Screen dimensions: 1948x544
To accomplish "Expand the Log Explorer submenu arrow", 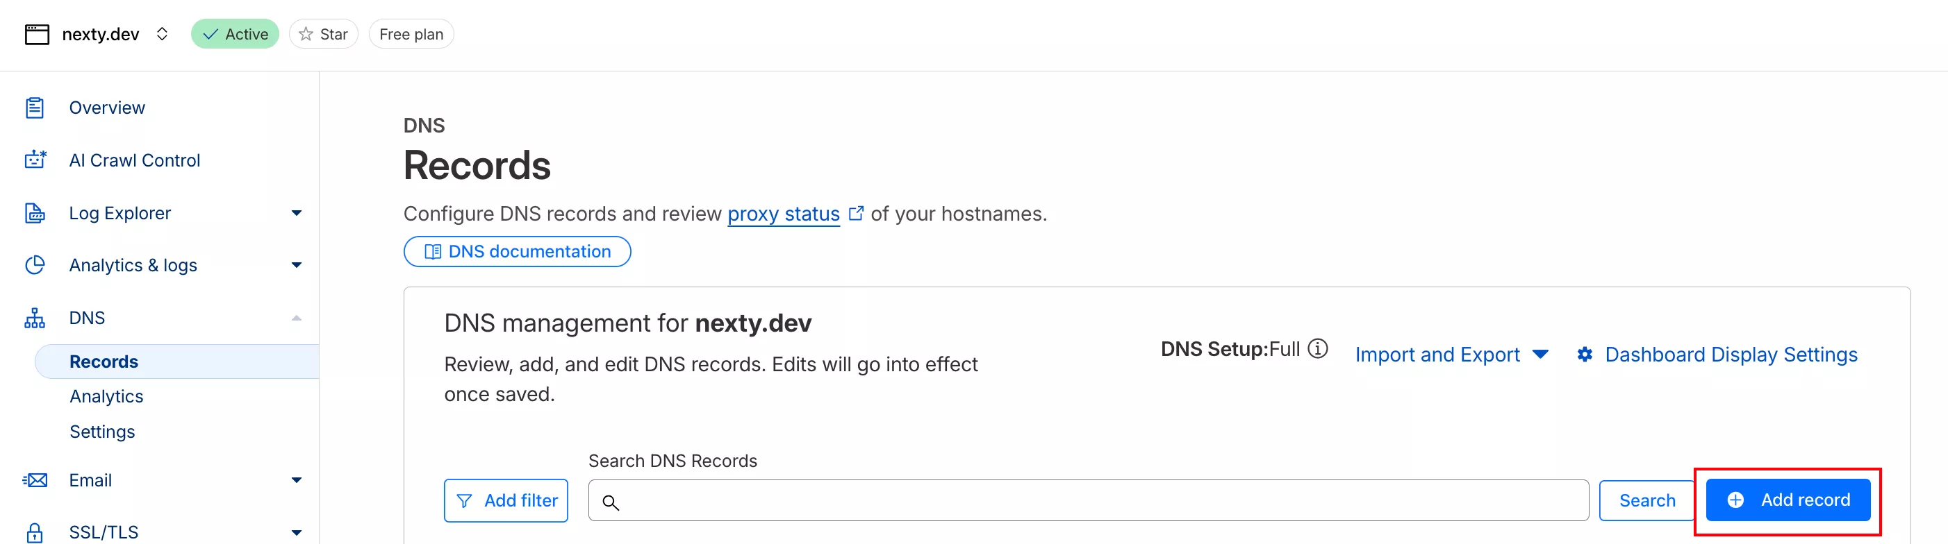I will (297, 213).
